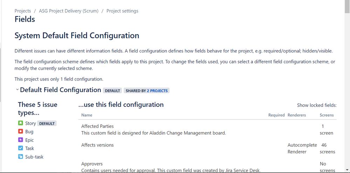Click the purple Epic issue type icon
The height and width of the screenshot is (173, 350).
[x=21, y=140]
